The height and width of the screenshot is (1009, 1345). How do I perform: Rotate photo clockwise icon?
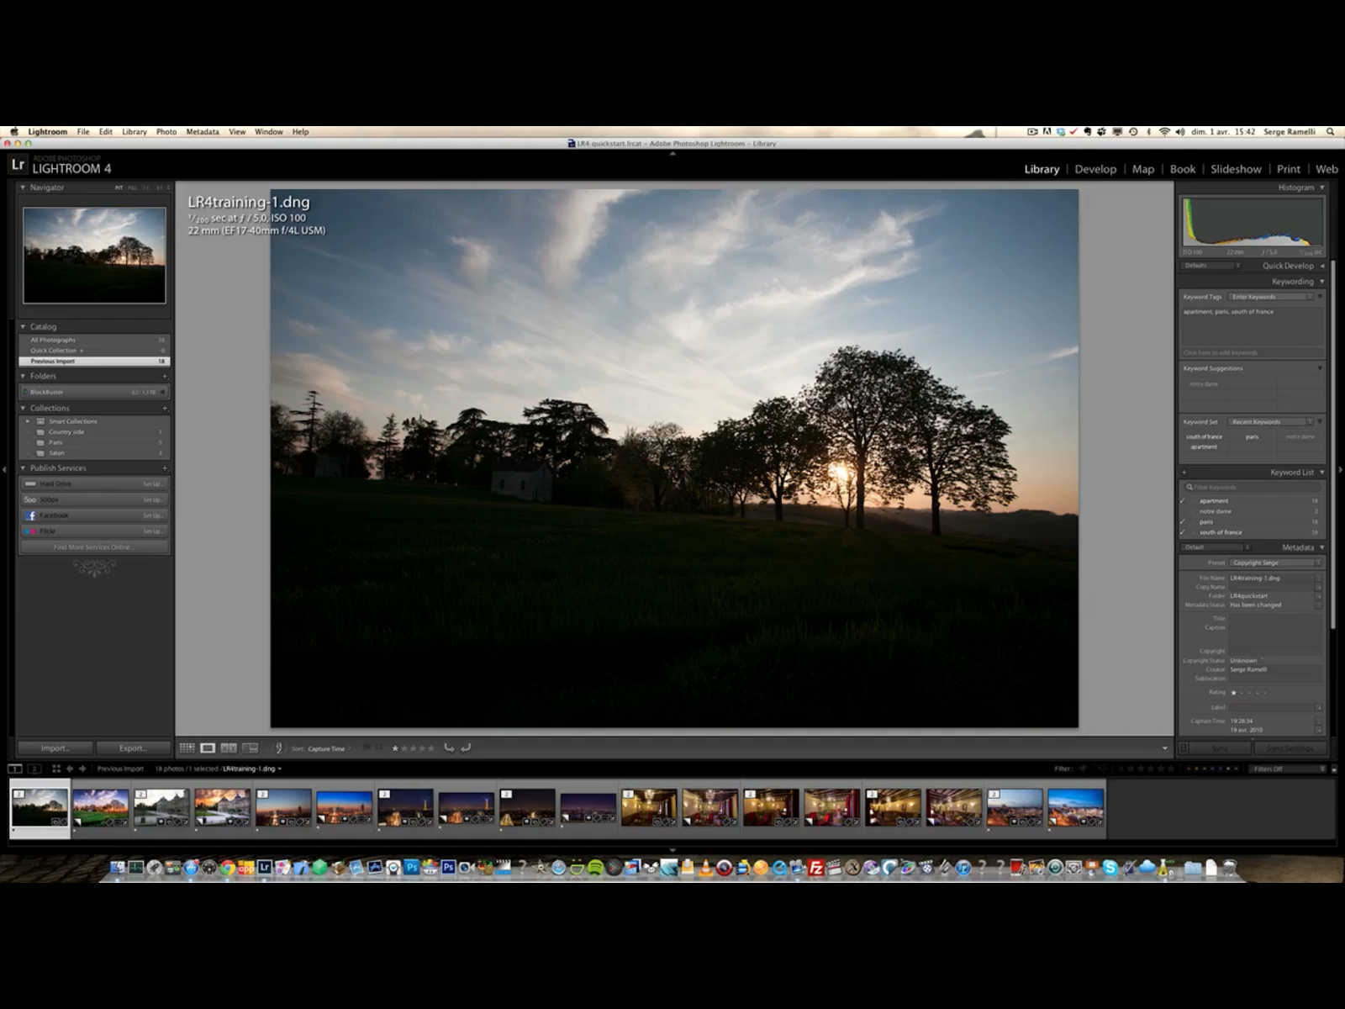(466, 748)
